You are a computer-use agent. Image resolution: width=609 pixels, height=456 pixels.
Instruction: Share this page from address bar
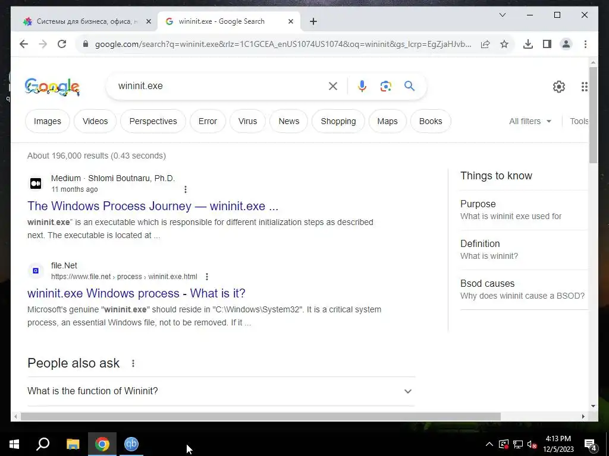pyautogui.click(x=485, y=44)
